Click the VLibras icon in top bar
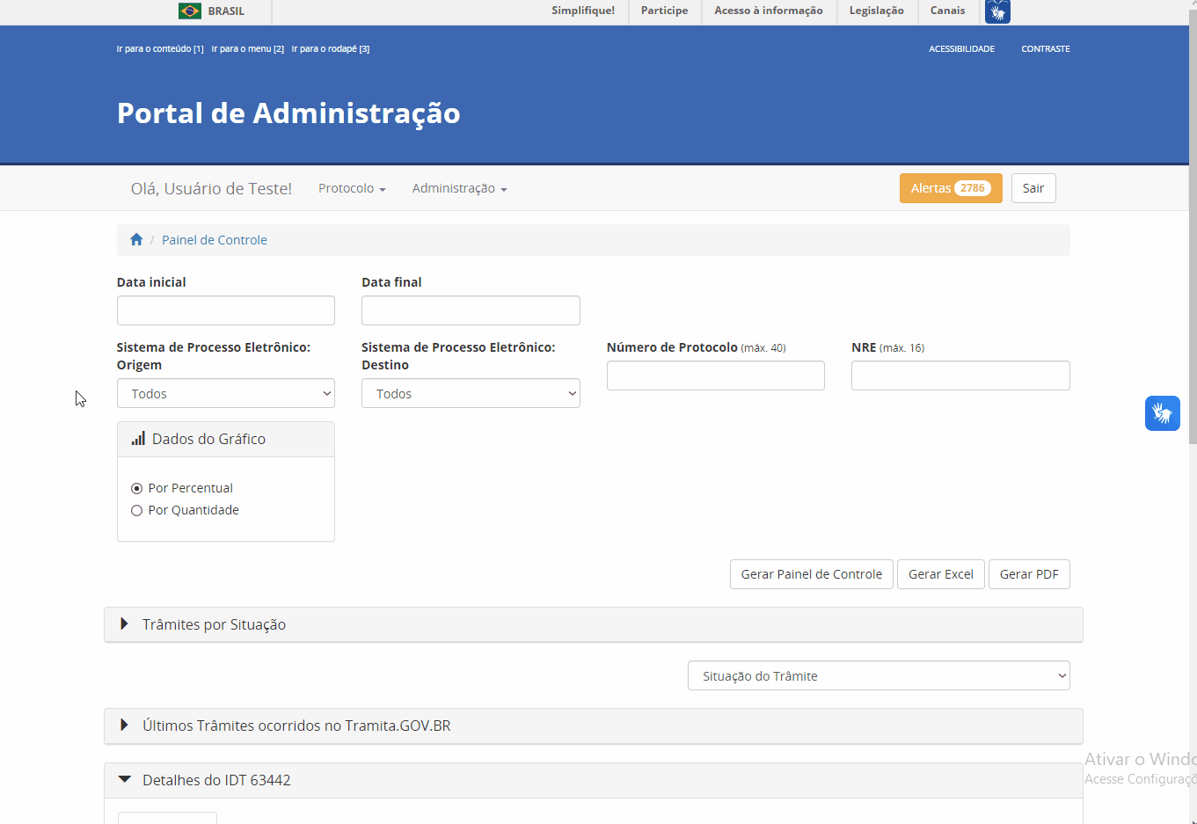The height and width of the screenshot is (824, 1197). tap(997, 11)
